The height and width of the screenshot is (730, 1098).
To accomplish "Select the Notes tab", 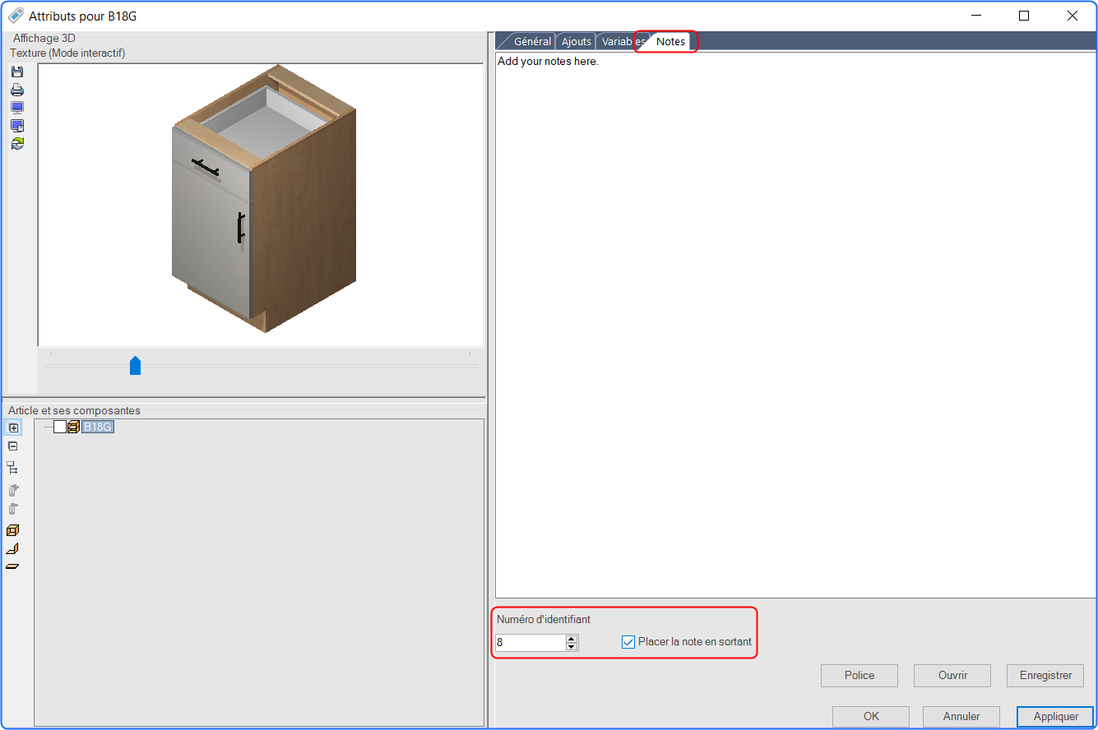I will click(x=670, y=42).
